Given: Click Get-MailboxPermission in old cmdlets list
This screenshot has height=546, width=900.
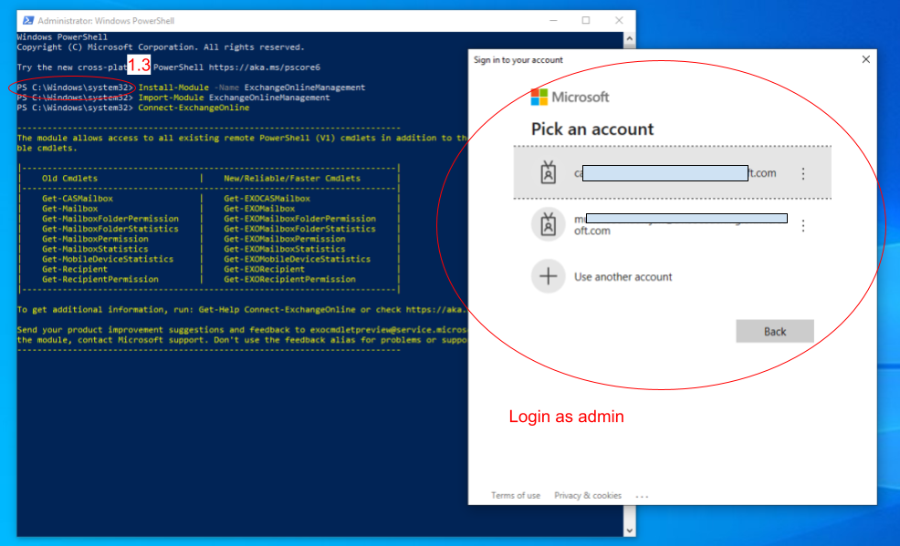Looking at the screenshot, I should (95, 239).
